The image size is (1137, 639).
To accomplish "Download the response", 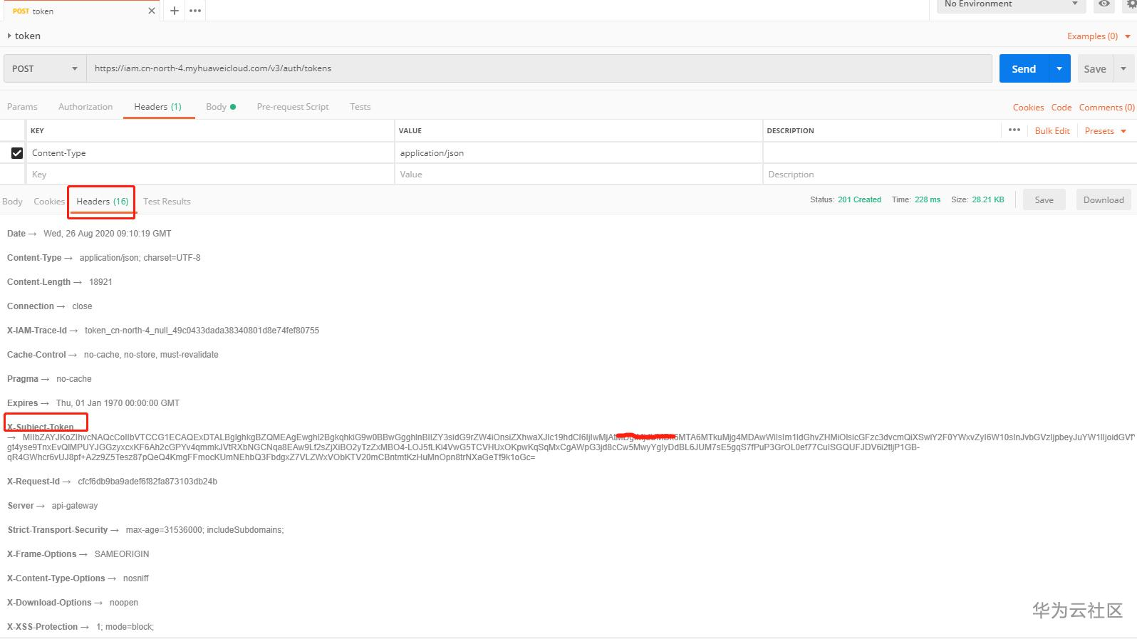I will click(1104, 200).
